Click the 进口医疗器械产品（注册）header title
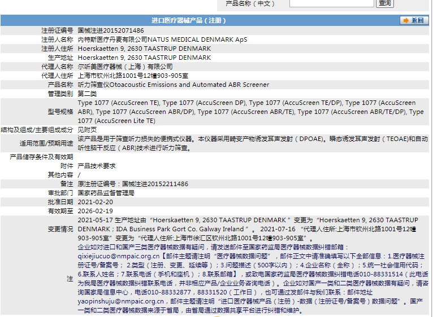Viewport: 433px width, 317px height. point(189,20)
